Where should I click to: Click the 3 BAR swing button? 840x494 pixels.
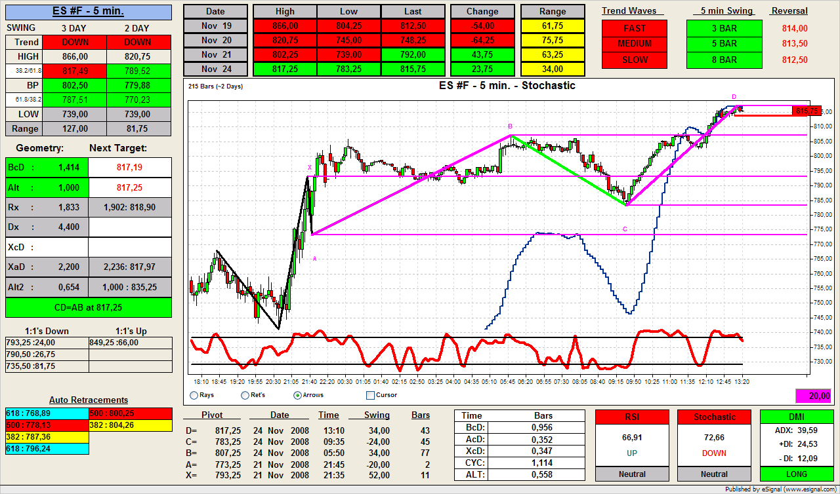coord(724,28)
